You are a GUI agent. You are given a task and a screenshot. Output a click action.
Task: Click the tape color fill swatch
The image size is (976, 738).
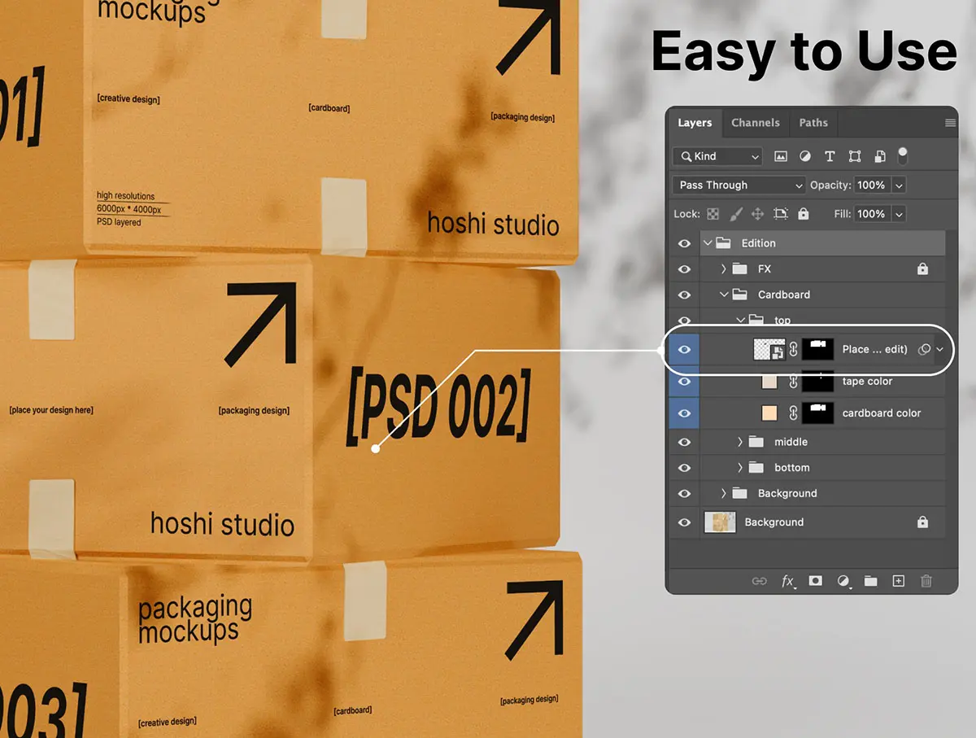[769, 382]
